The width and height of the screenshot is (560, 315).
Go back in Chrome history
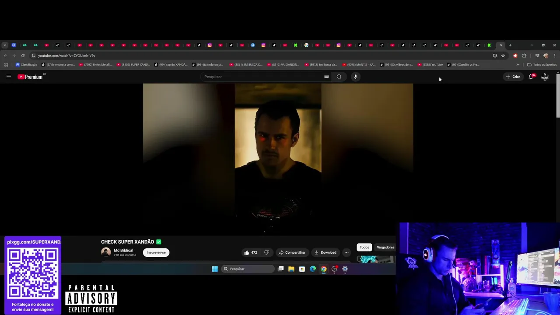click(x=5, y=56)
